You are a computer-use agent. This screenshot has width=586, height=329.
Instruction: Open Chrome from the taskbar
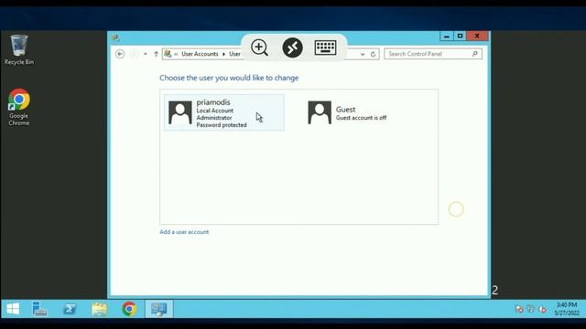point(129,309)
